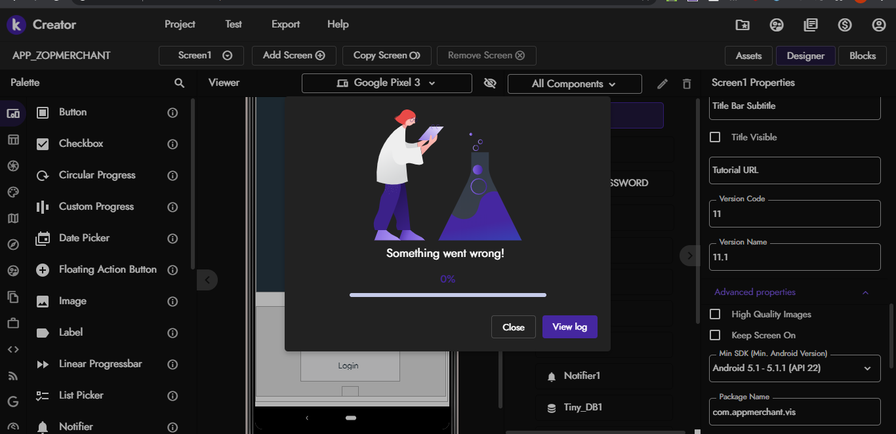
Task: Expand the All Components dropdown
Action: 574,84
